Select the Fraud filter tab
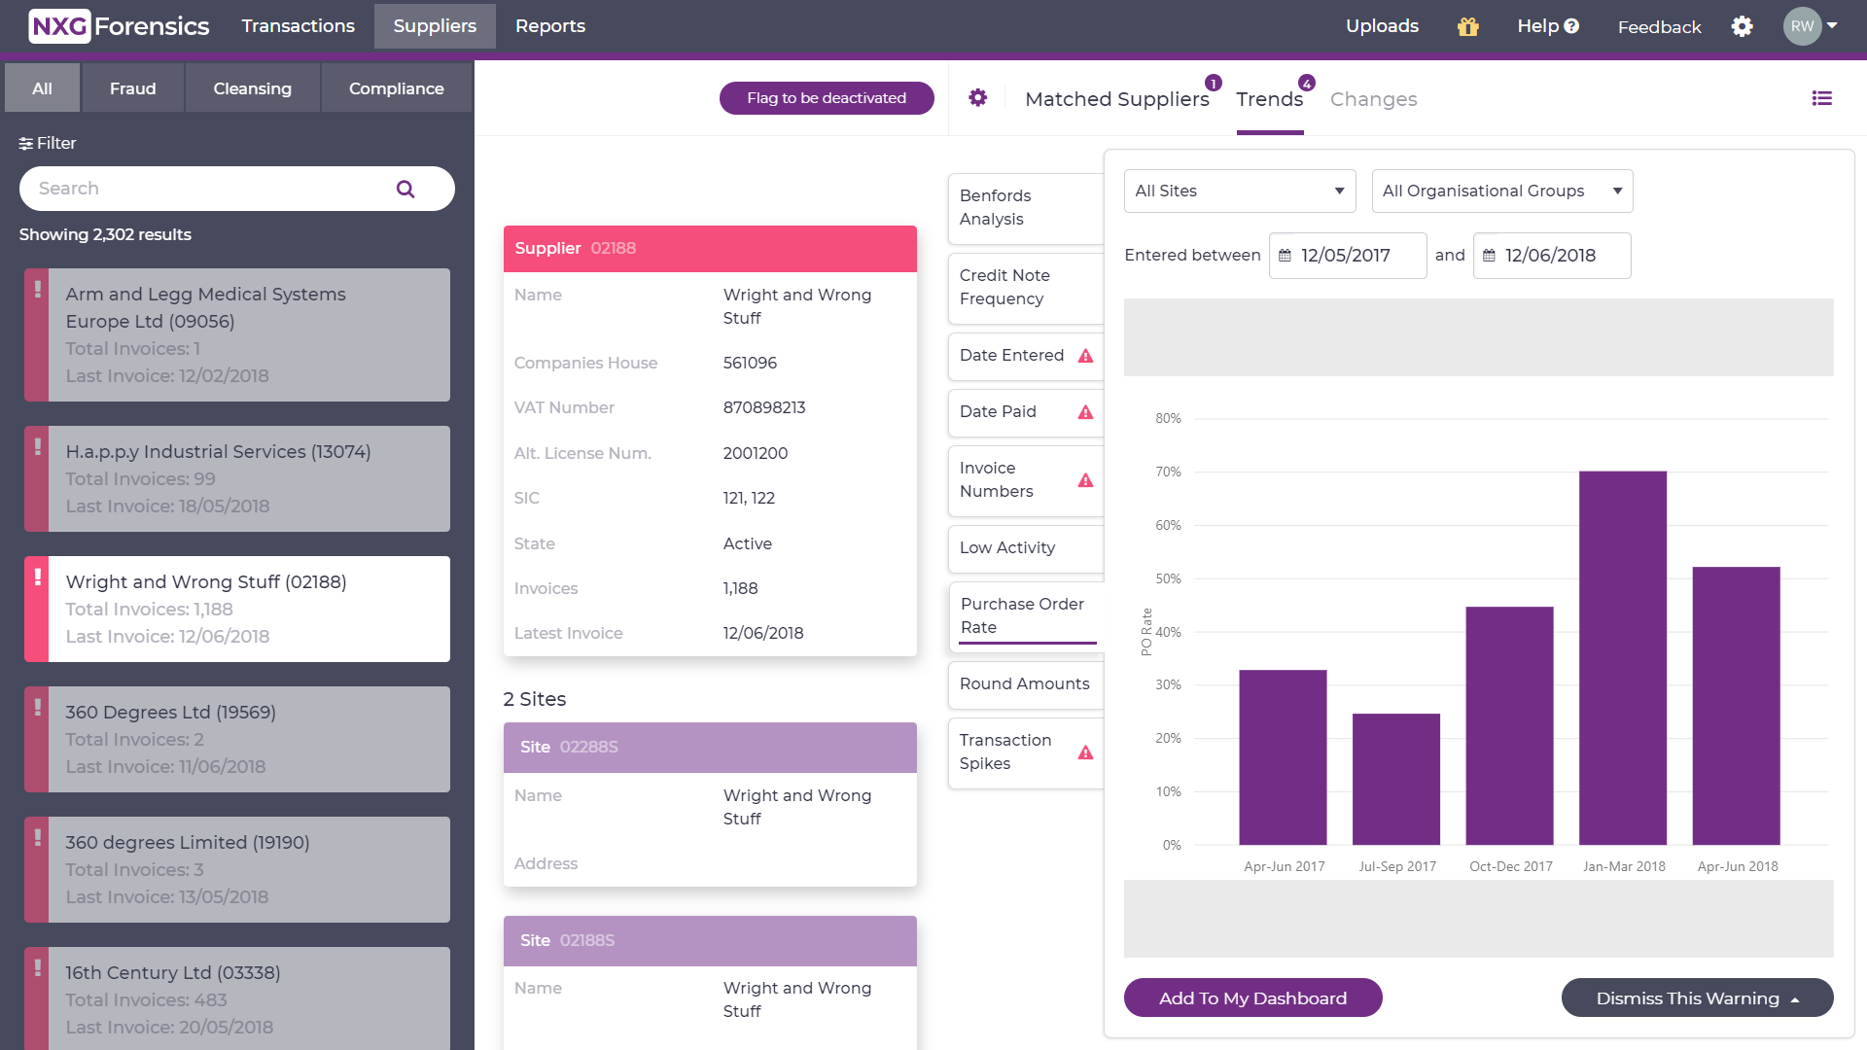Screen dimensions: 1867x1050 tap(132, 87)
